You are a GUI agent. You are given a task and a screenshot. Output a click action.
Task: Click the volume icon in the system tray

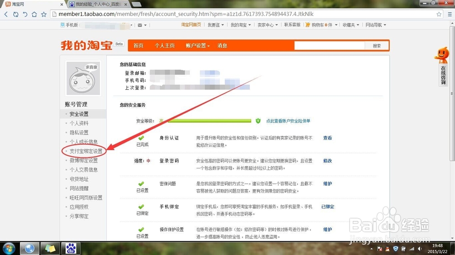coord(420,249)
